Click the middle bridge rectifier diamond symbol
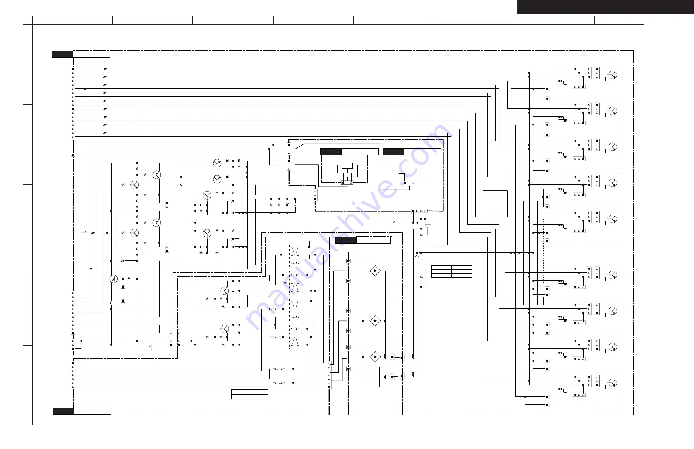 (375, 320)
